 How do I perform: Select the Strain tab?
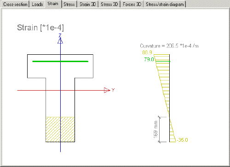[x=53, y=4]
